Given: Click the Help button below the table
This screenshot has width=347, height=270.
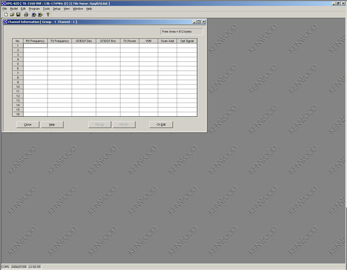Looking at the screenshot, I should [x=52, y=125].
